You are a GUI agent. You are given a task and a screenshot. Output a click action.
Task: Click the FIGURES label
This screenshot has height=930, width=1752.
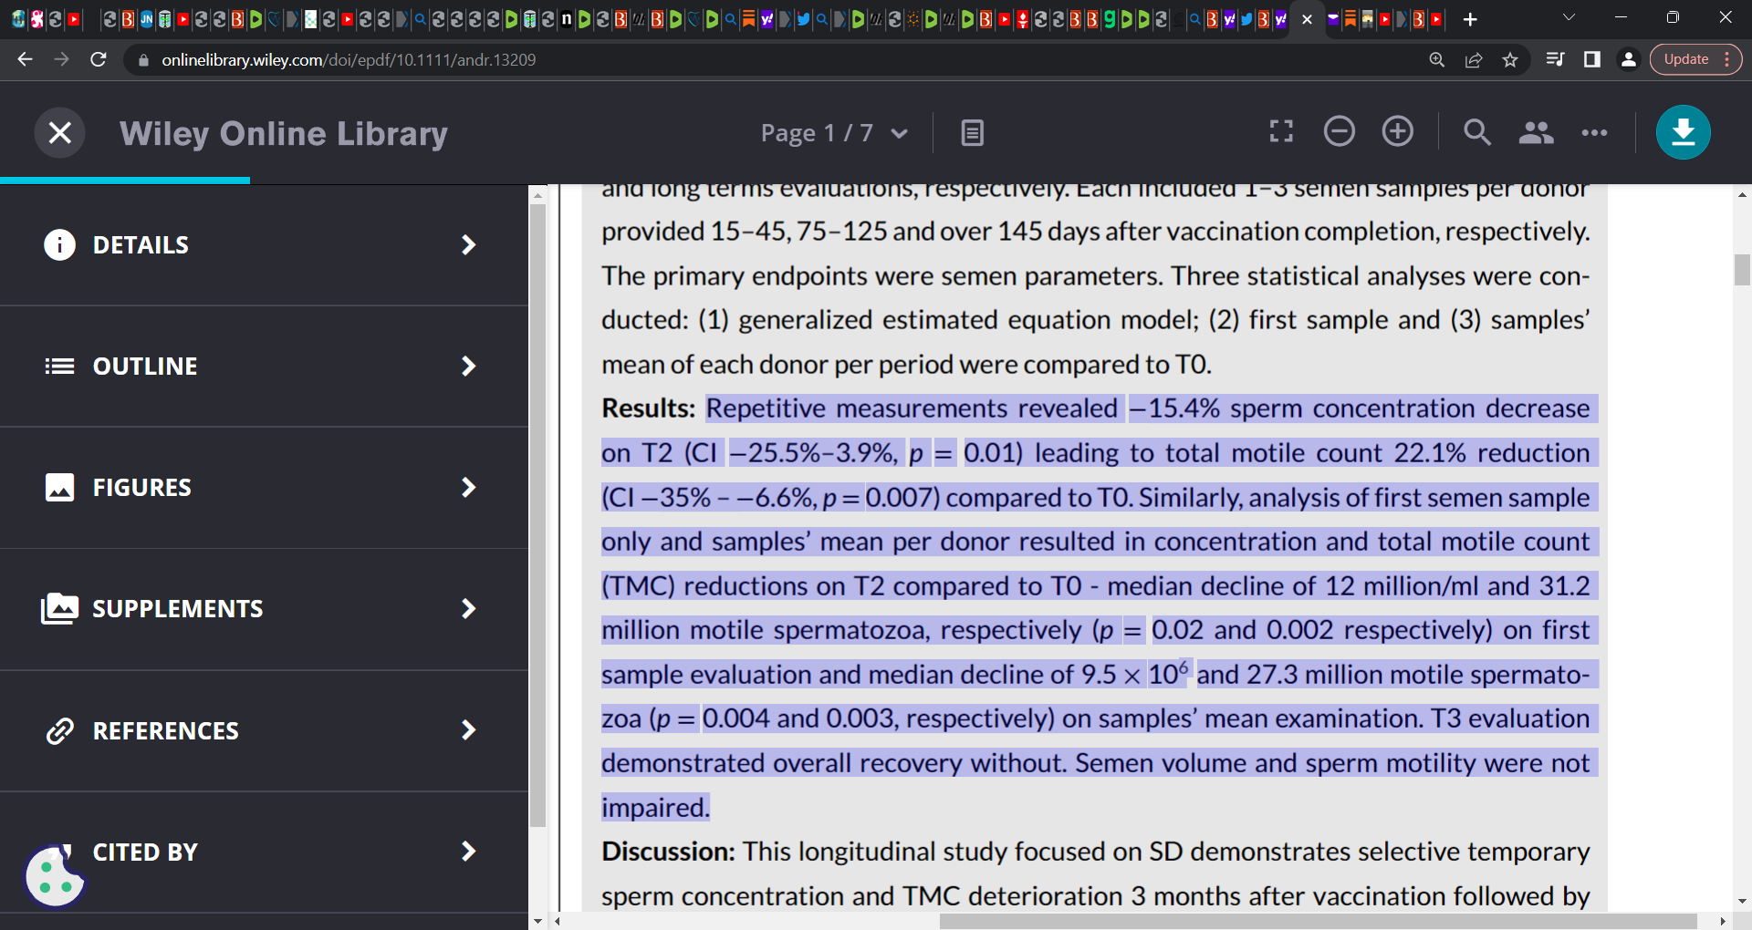point(142,488)
